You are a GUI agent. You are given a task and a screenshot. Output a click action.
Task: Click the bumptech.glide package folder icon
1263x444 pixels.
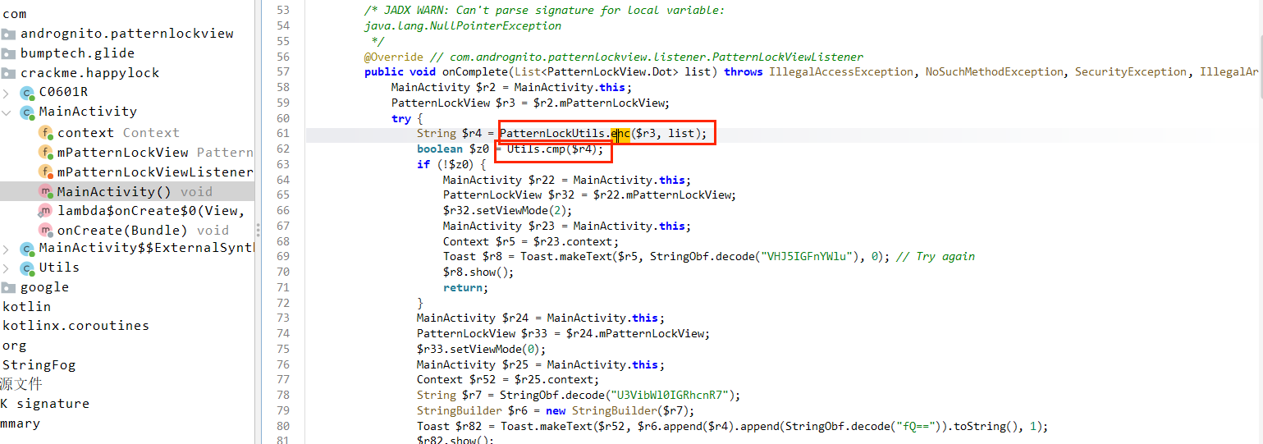click(x=8, y=53)
